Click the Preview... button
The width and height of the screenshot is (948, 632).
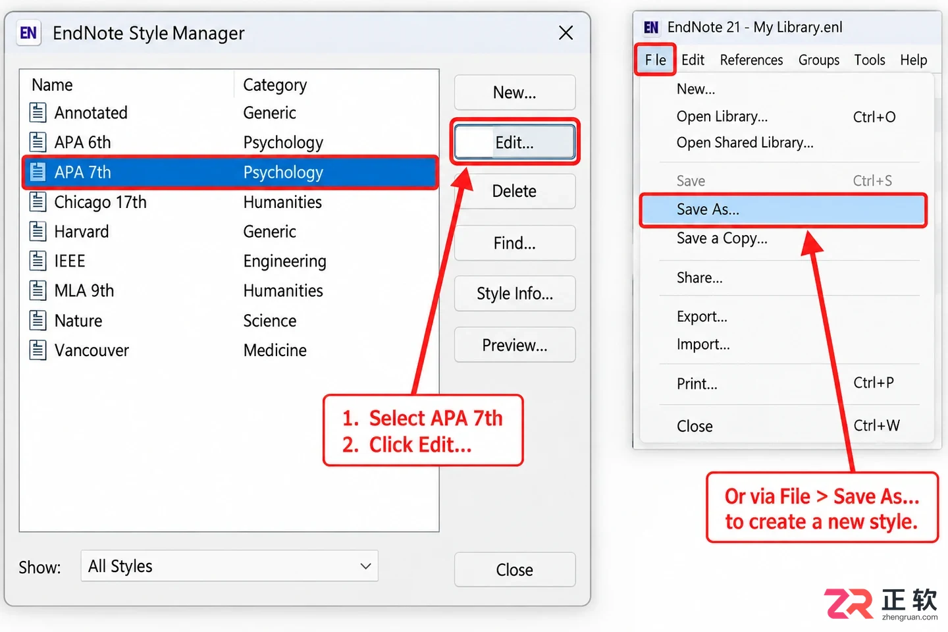(515, 345)
